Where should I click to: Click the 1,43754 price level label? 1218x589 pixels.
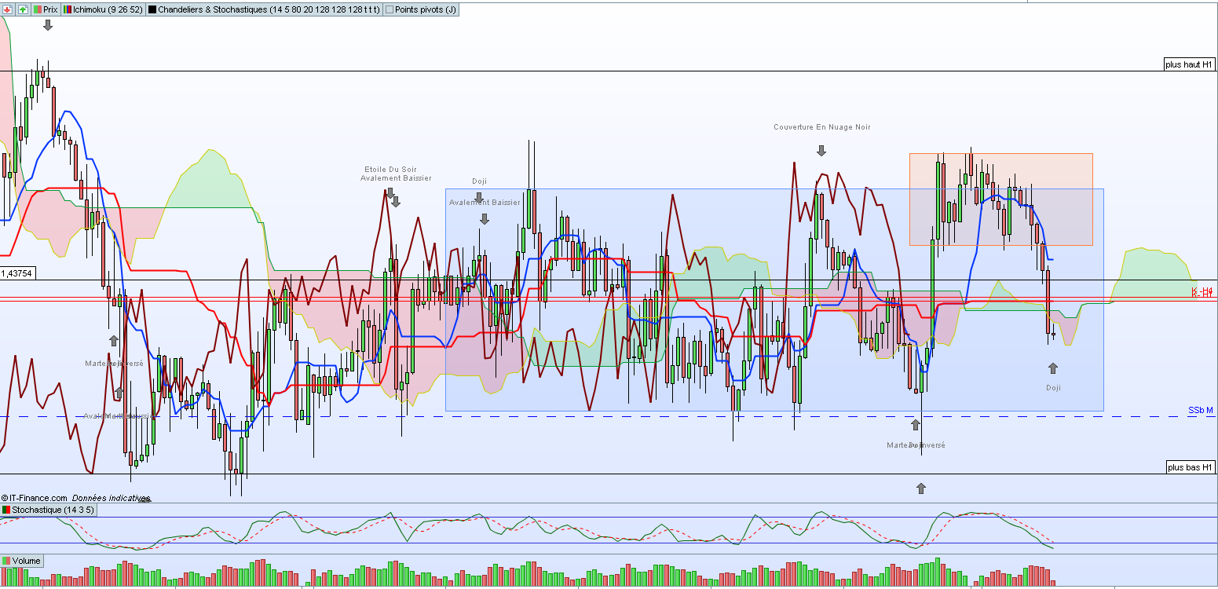coord(16,273)
